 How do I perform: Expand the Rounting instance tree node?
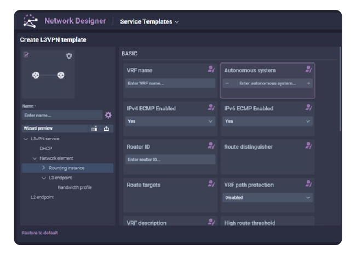(44, 168)
